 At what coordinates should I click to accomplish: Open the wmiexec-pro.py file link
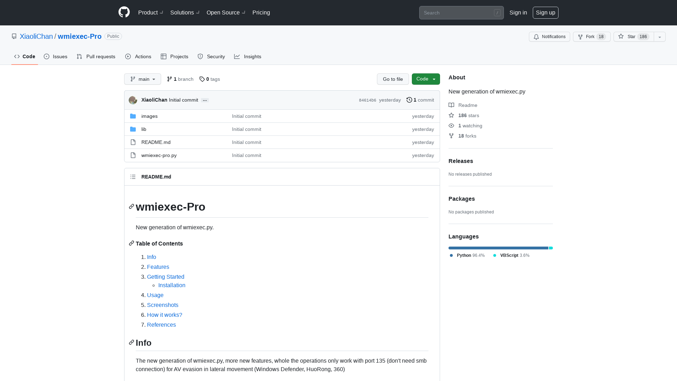(159, 155)
